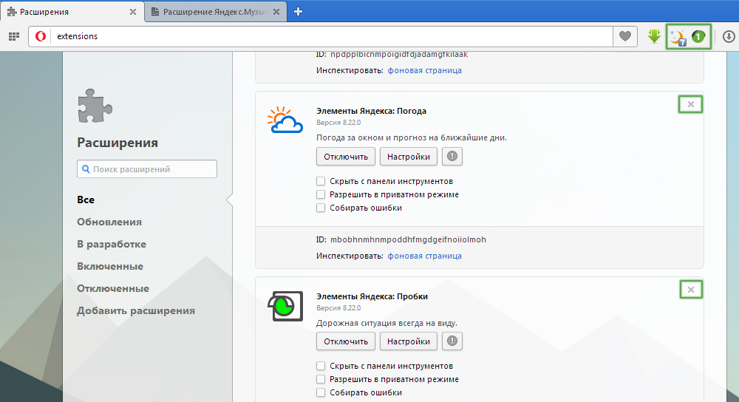
Task: Click description Дорожная ситуация всегда на виду
Action: 386,323
